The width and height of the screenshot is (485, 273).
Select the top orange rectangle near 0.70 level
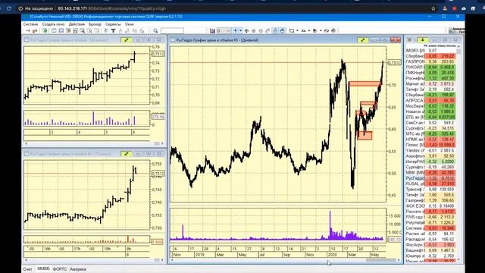tap(365, 83)
